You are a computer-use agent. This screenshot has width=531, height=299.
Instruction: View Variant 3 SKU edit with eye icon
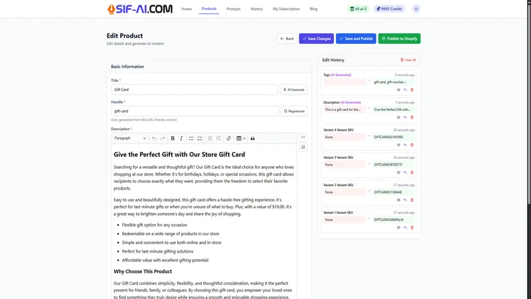point(399,172)
